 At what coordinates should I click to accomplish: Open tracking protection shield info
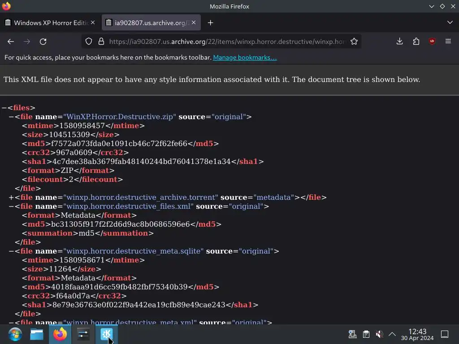(x=89, y=42)
